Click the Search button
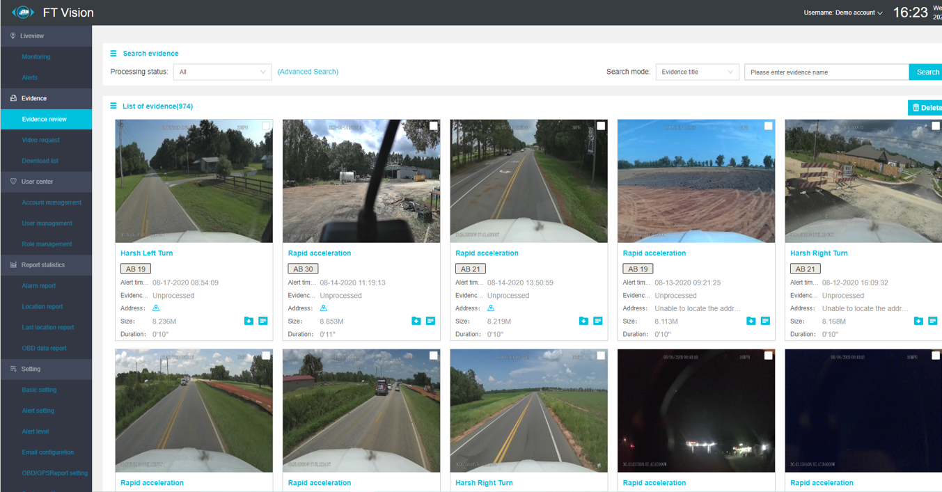 [x=927, y=72]
